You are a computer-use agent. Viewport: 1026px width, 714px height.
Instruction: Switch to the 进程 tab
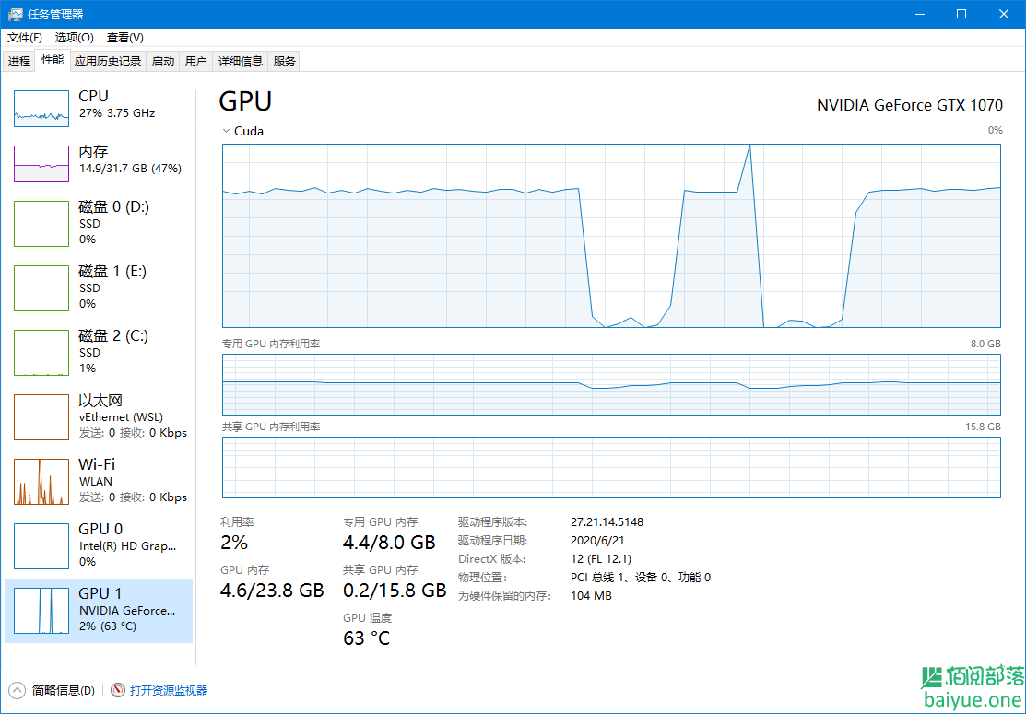click(19, 62)
